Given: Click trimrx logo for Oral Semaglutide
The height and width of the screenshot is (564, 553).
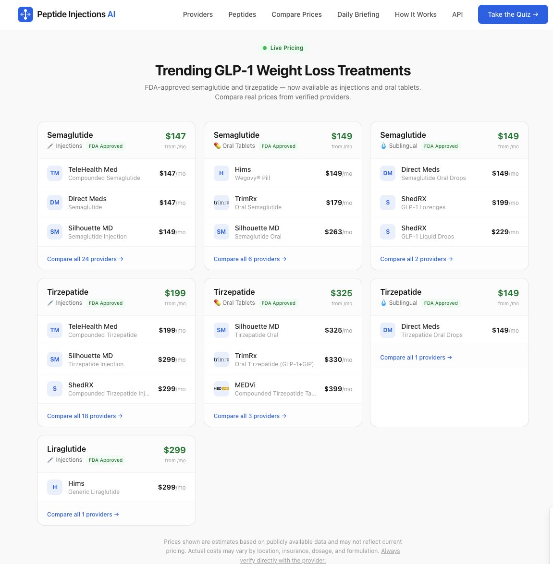Looking at the screenshot, I should (x=221, y=203).
